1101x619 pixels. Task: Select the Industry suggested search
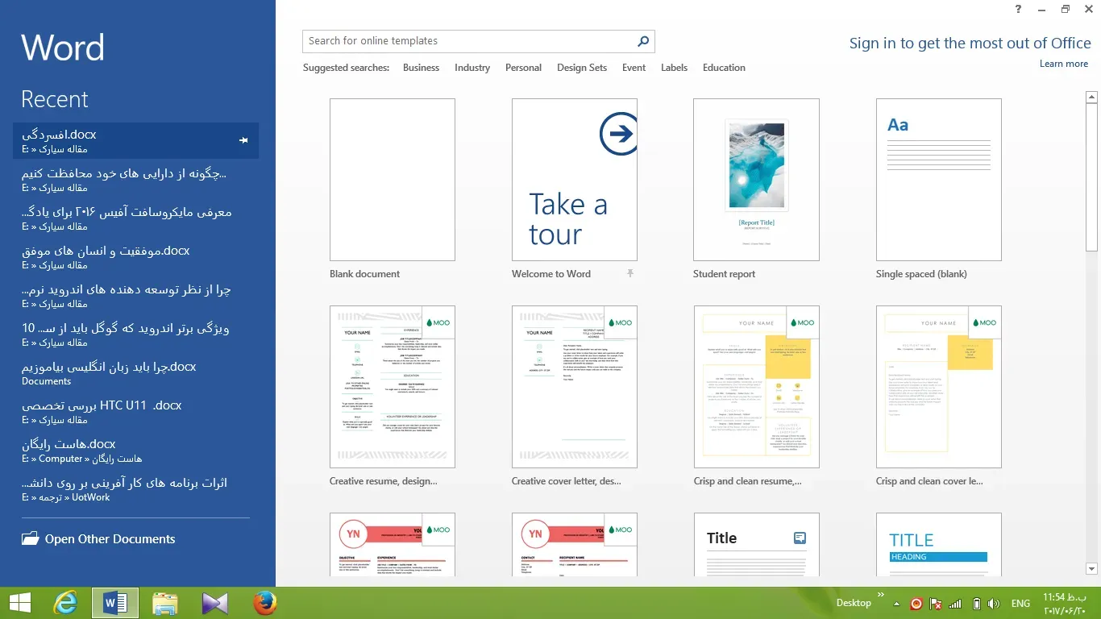(472, 68)
